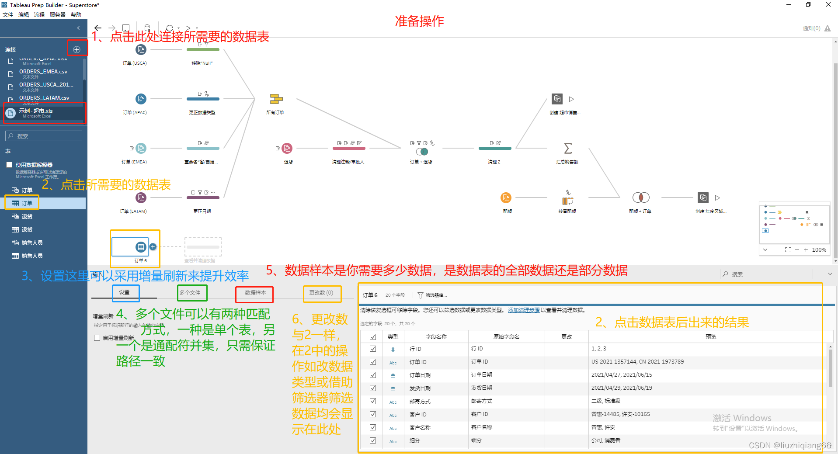Uncheck the 发货日期 field checkbox
This screenshot has width=838, height=454.
coord(373,388)
